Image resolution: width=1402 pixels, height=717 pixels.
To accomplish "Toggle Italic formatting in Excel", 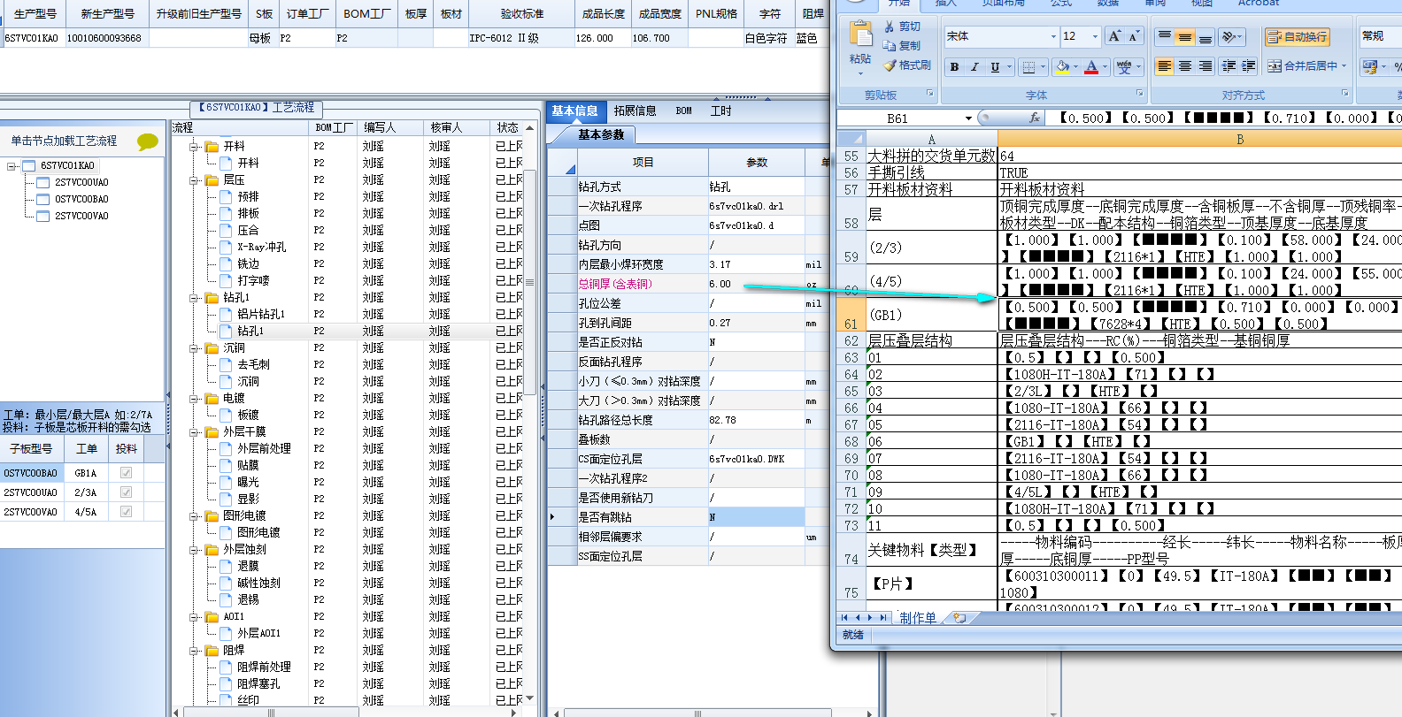I will [974, 67].
